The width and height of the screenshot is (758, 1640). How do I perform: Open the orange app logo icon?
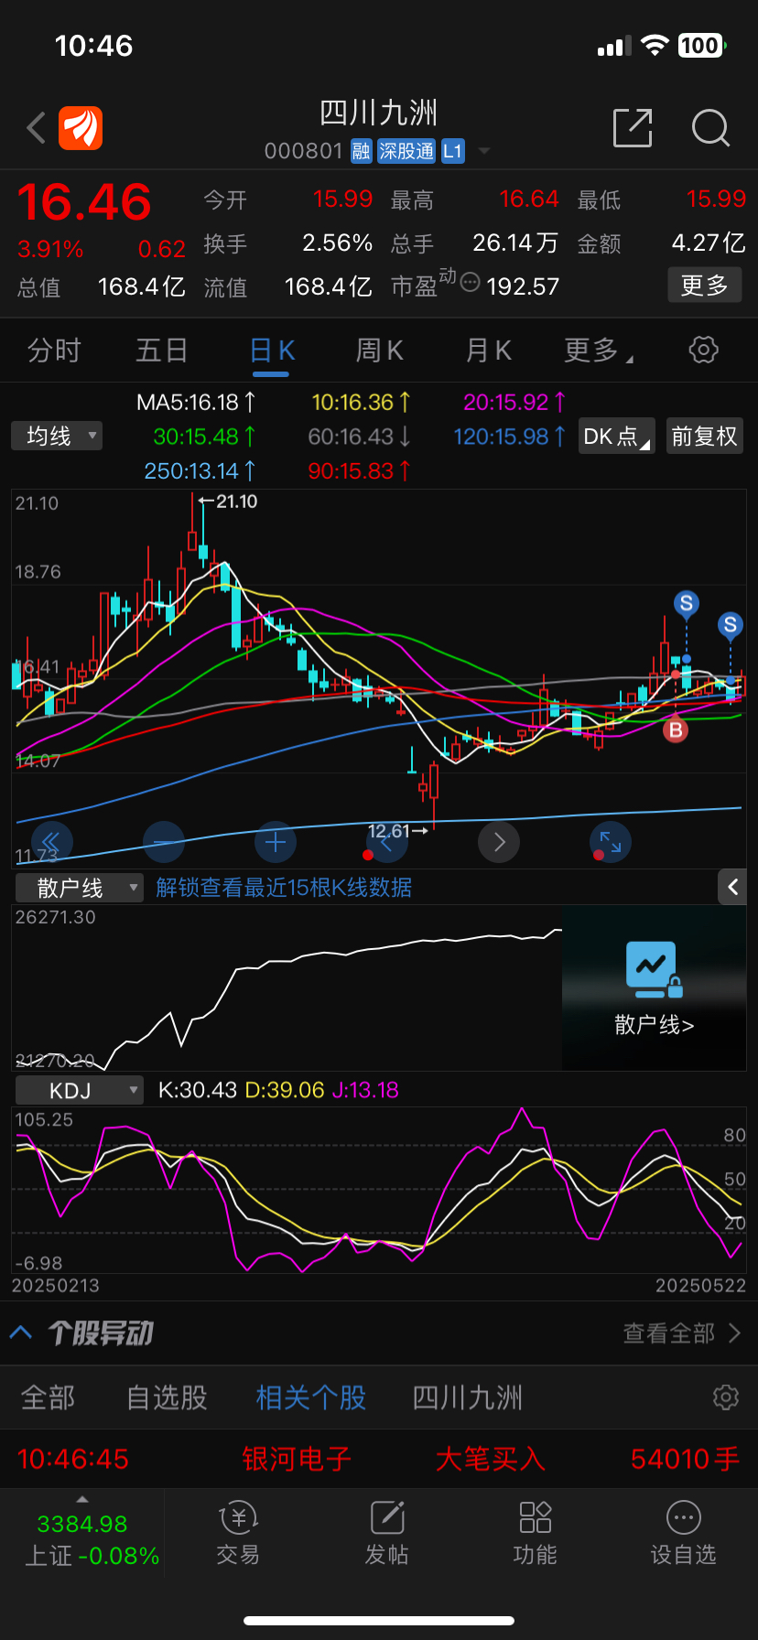[x=81, y=128]
